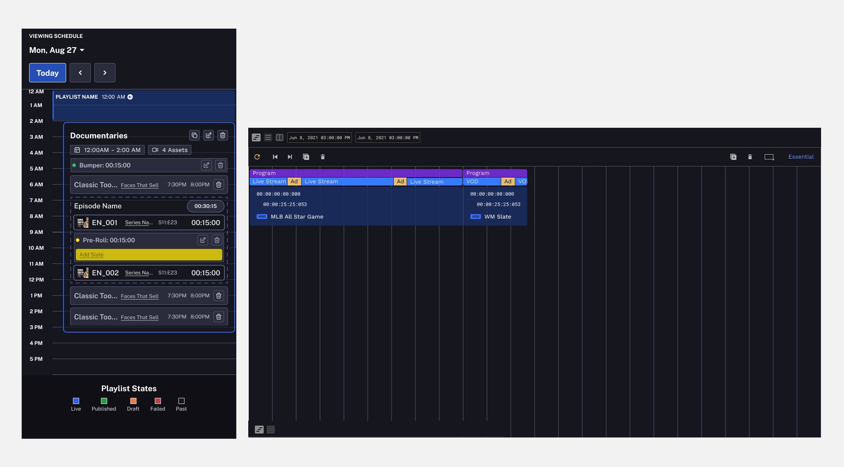Delete the last Classic Too row
The height and width of the screenshot is (467, 844).
click(x=219, y=317)
